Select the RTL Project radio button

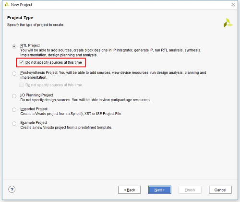tap(14, 47)
